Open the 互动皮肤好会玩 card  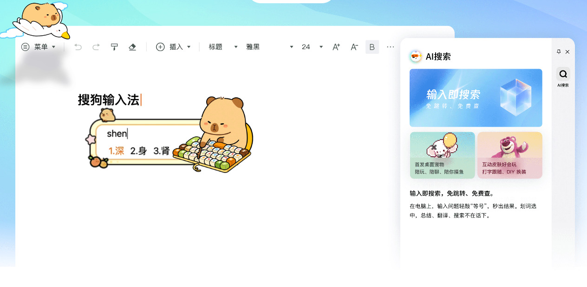(x=510, y=155)
